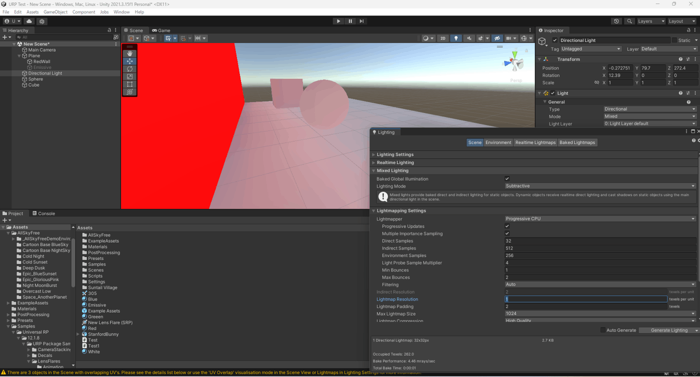The image size is (700, 377).
Task: Open the Undo History icon
Action: [616, 21]
